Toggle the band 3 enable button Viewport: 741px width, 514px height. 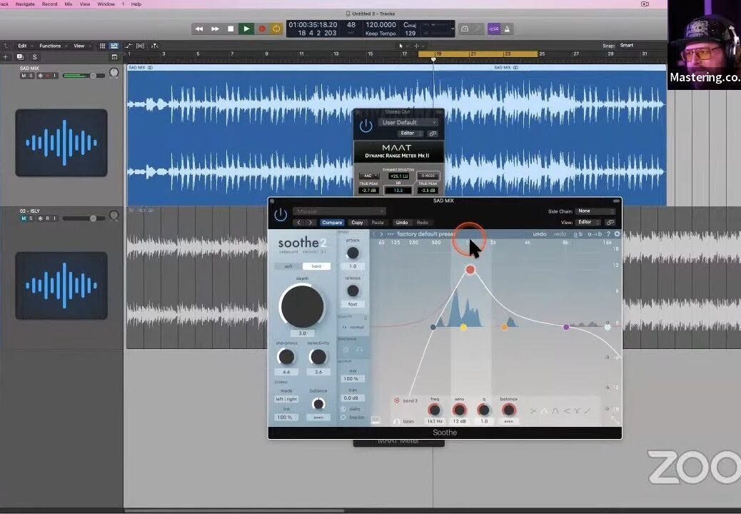[396, 400]
